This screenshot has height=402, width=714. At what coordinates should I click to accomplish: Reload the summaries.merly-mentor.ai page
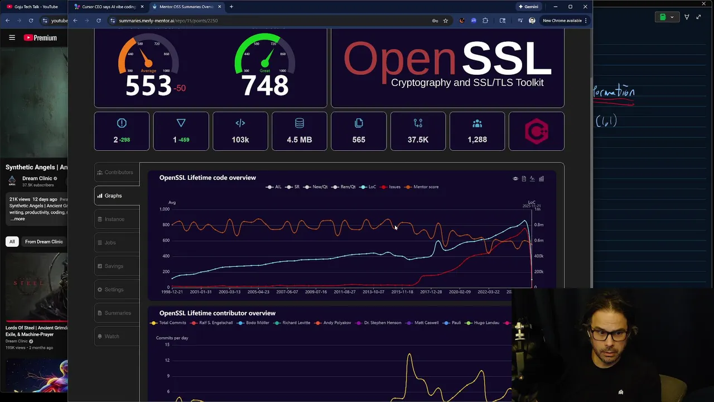point(99,21)
